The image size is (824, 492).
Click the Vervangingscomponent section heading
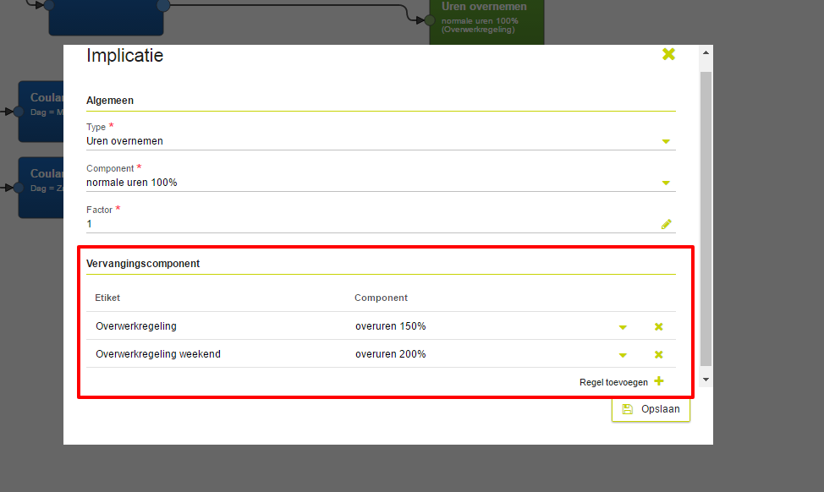(143, 264)
